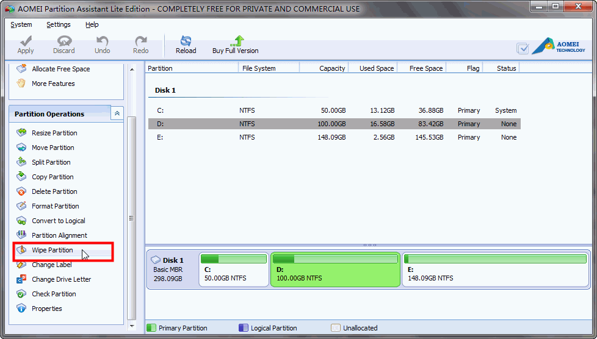Select the C: row in partition list
The height and width of the screenshot is (339, 597).
tap(335, 110)
